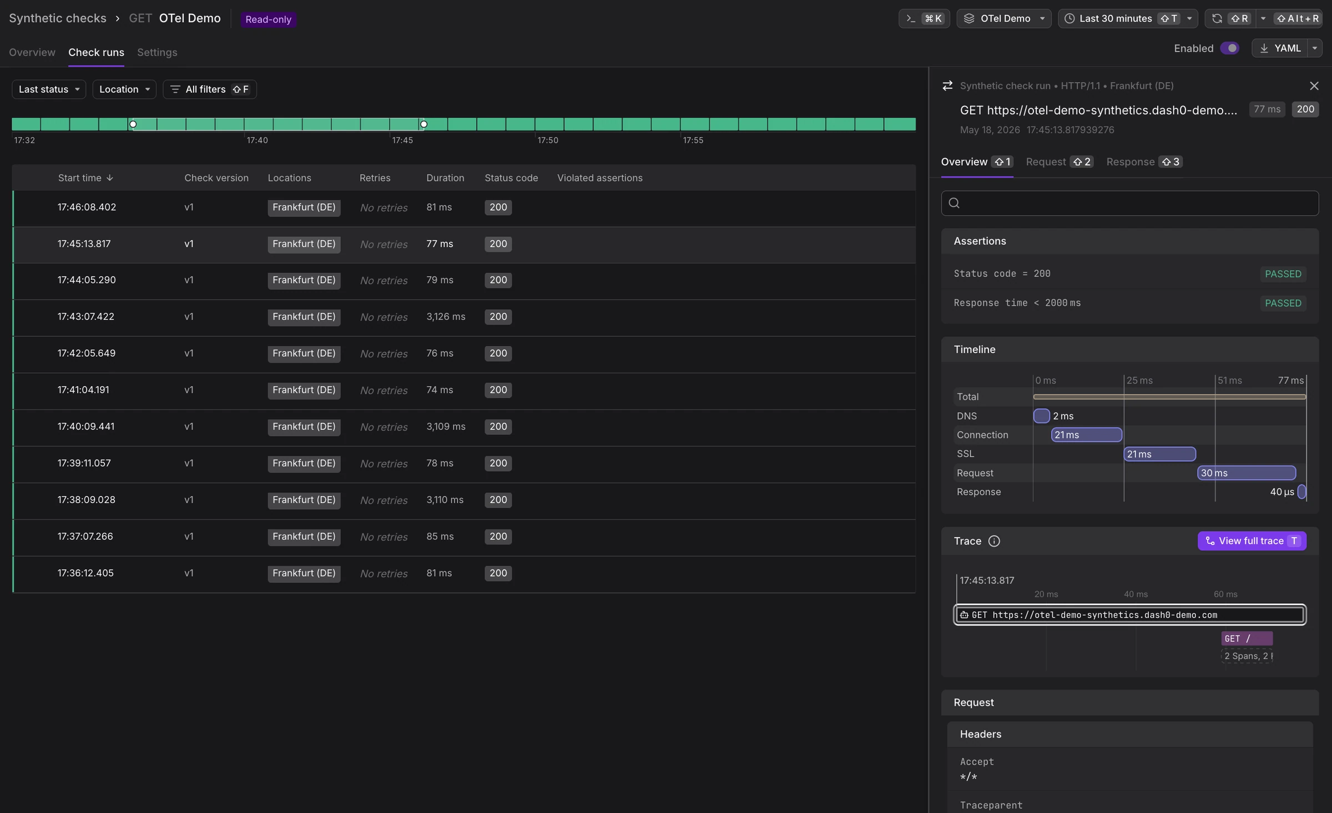1332x813 pixels.
Task: Open the OTel Demo dataset dropdown
Action: click(1003, 18)
